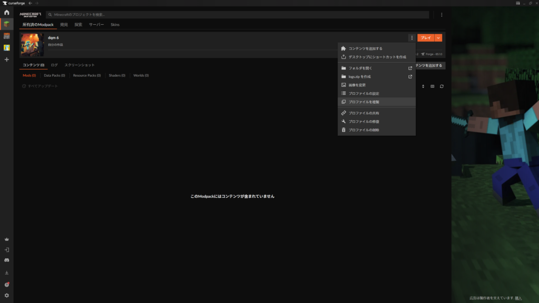Select the Minecraft grass block game icon
This screenshot has width=539, height=303.
[x=6, y=24]
